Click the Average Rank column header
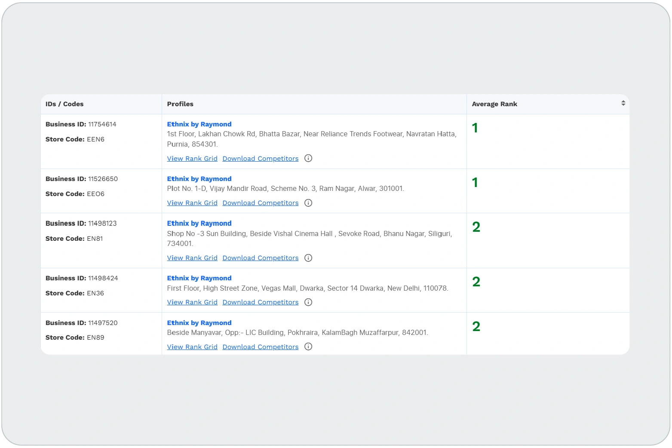This screenshot has height=448, width=672. pos(494,104)
